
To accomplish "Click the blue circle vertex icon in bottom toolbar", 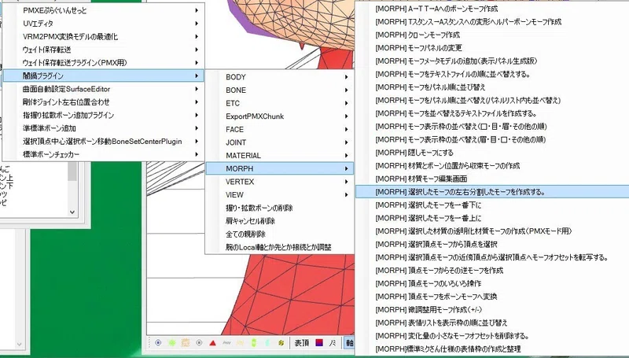I will click(x=158, y=343).
